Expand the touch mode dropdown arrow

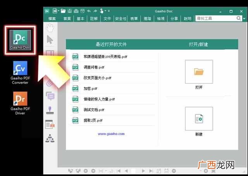pos(105,11)
